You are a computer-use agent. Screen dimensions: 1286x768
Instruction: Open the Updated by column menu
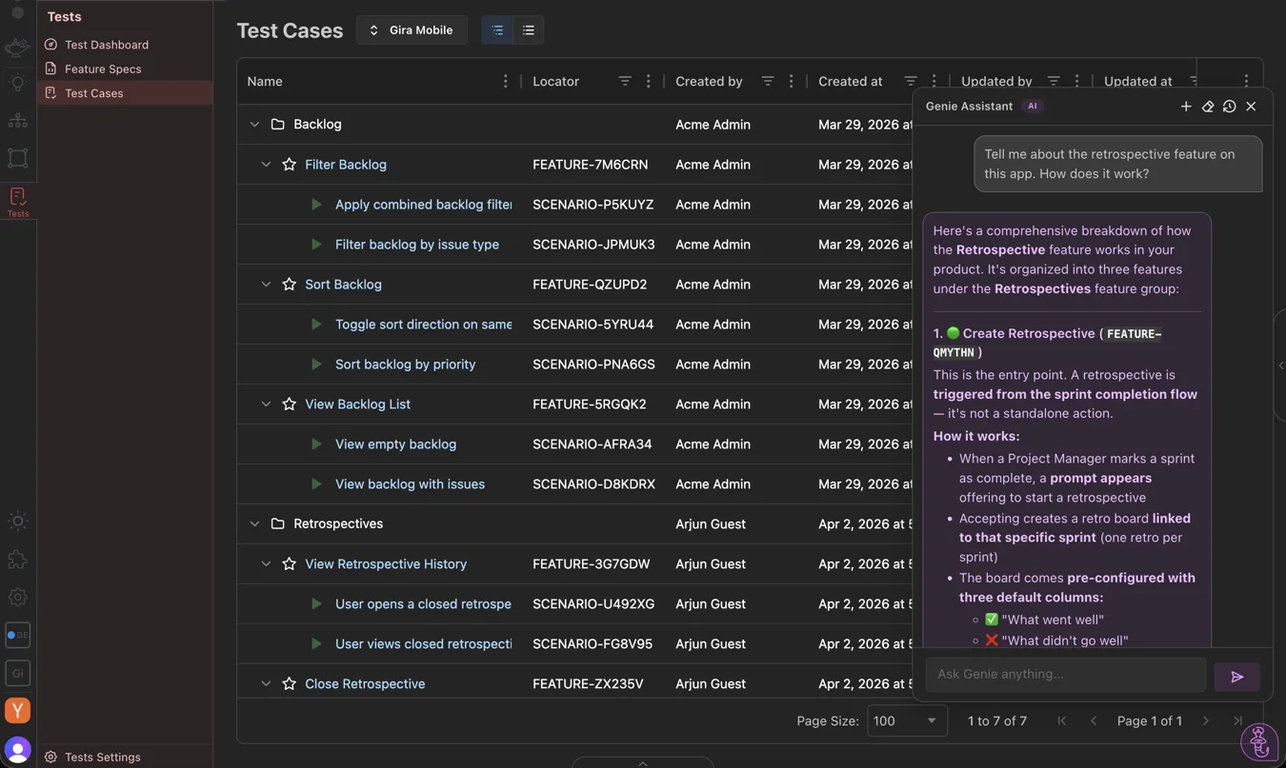pos(1077,82)
